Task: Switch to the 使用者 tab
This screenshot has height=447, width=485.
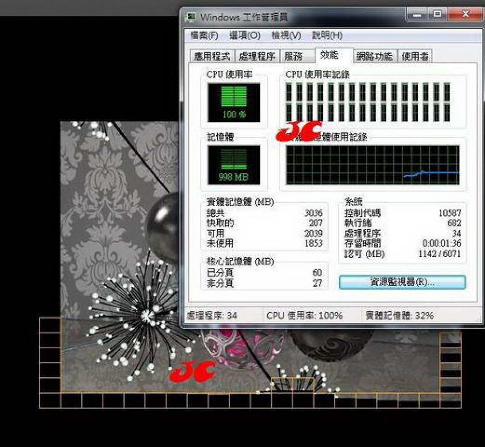Action: coord(415,56)
